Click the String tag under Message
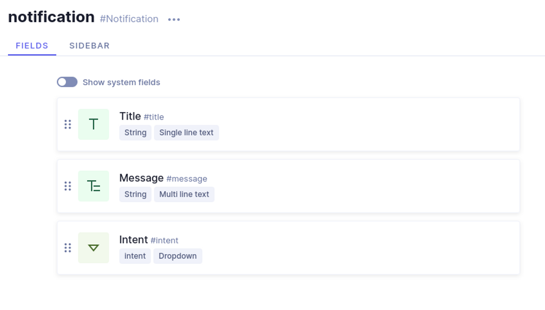 135,194
